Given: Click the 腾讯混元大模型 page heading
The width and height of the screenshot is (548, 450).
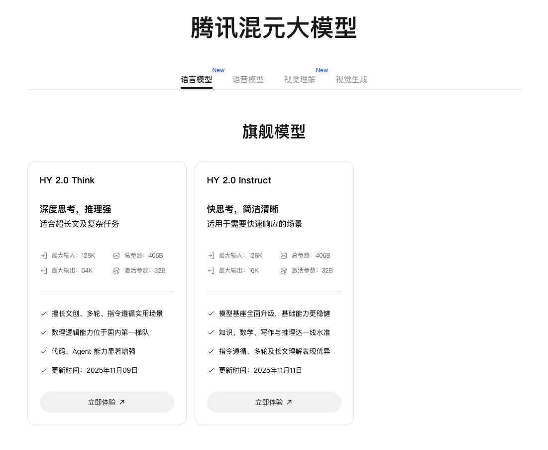Looking at the screenshot, I should tap(274, 27).
